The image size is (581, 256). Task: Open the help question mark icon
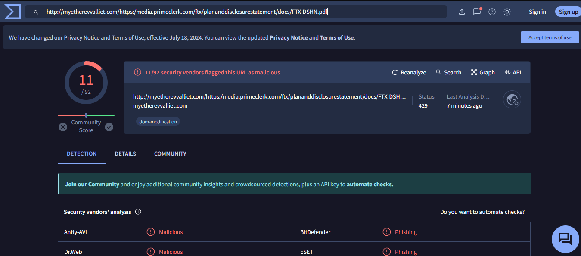pyautogui.click(x=492, y=12)
